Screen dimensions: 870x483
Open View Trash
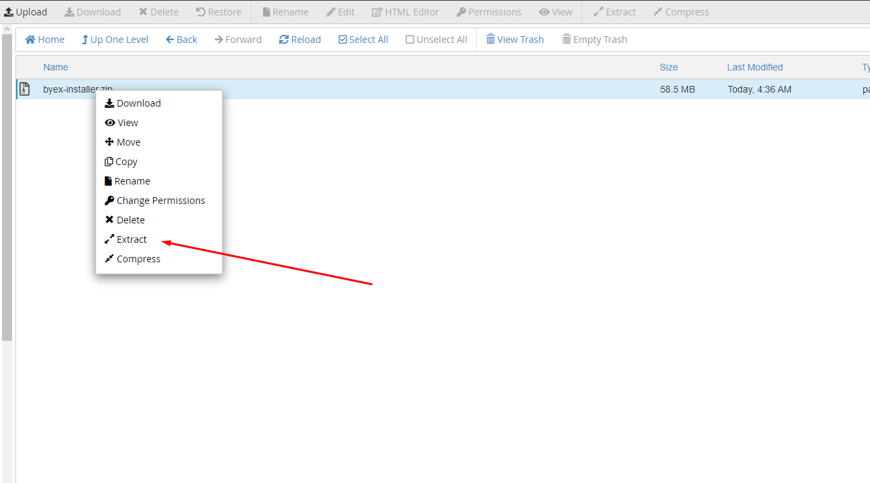515,40
